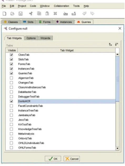125x166 pixels.
Task: Enable the KnowledgeTreeTab checkbox
Action: [x=11, y=129]
